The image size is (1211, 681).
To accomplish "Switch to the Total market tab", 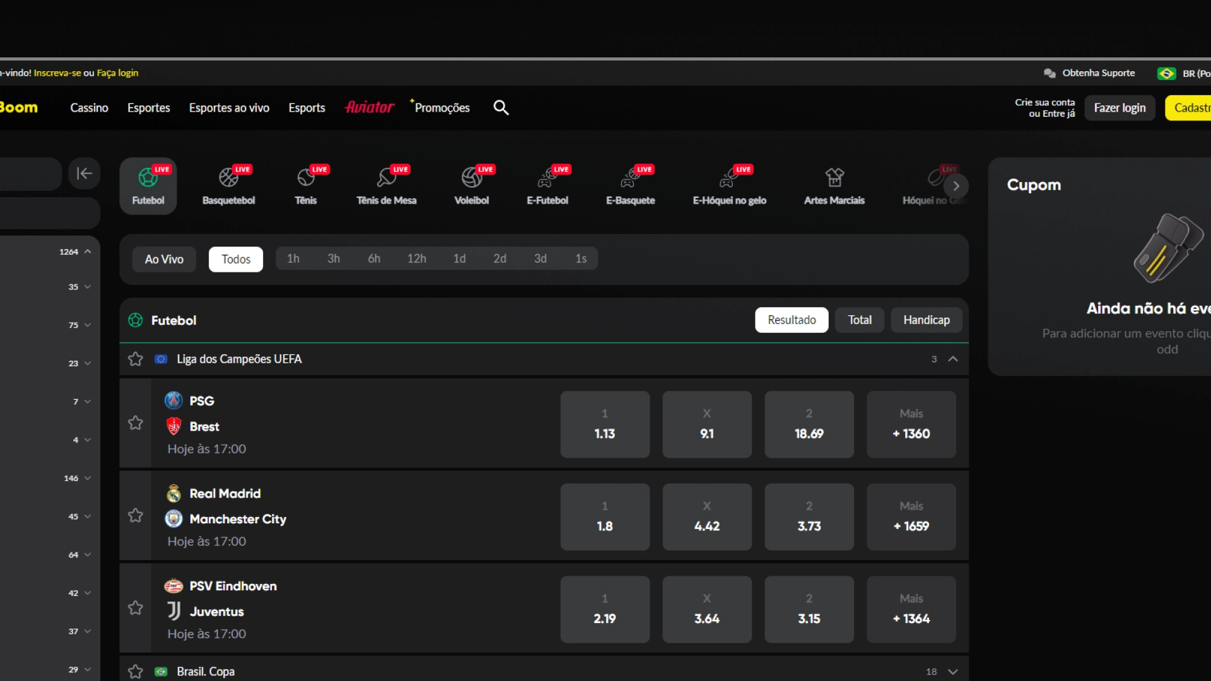I will 860,320.
